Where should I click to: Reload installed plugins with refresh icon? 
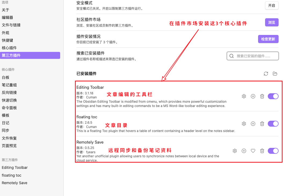coord(266,74)
